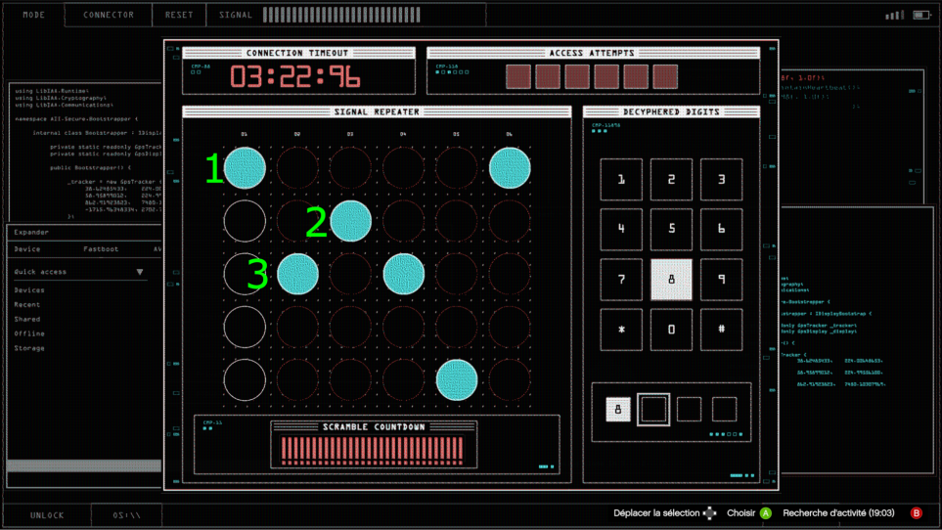Click the UNLOCK button
Image resolution: width=942 pixels, height=530 pixels.
pyautogui.click(x=47, y=515)
